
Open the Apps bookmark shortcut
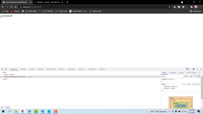click(5, 11)
